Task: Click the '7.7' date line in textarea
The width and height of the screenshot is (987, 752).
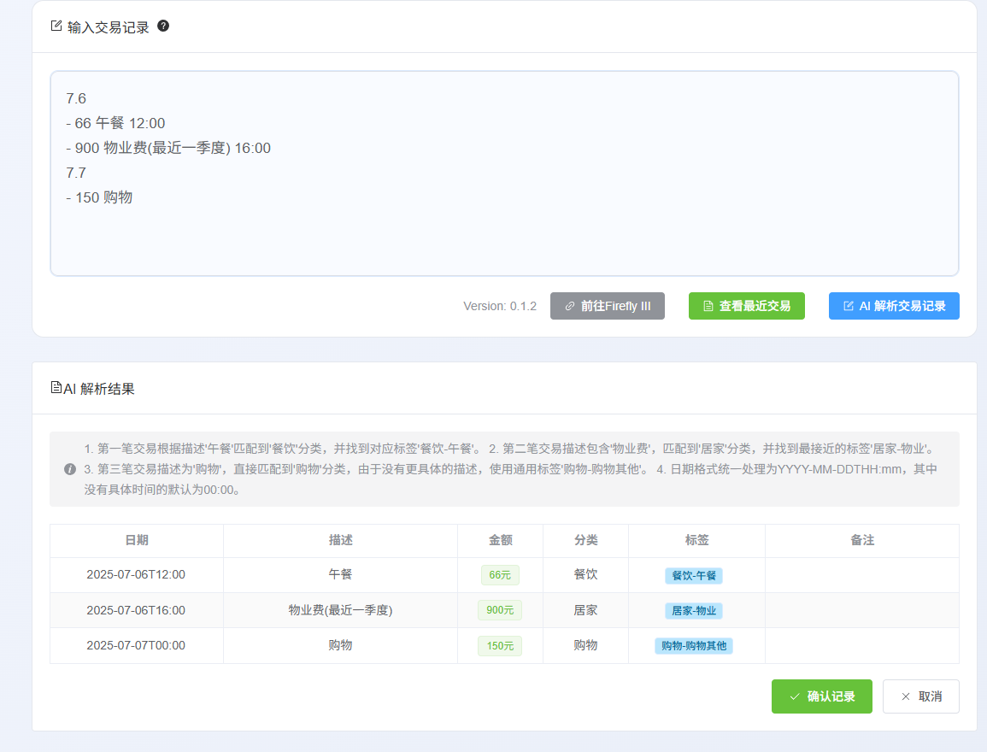Action: tap(75, 173)
